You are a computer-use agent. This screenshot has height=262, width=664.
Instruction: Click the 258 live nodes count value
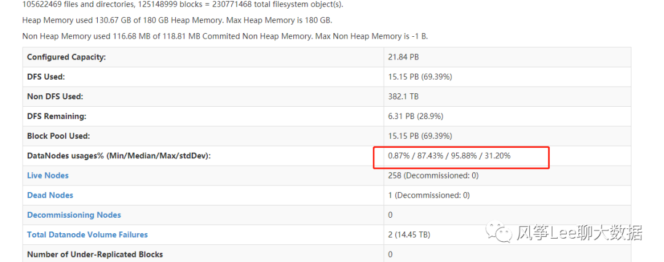(x=433, y=175)
